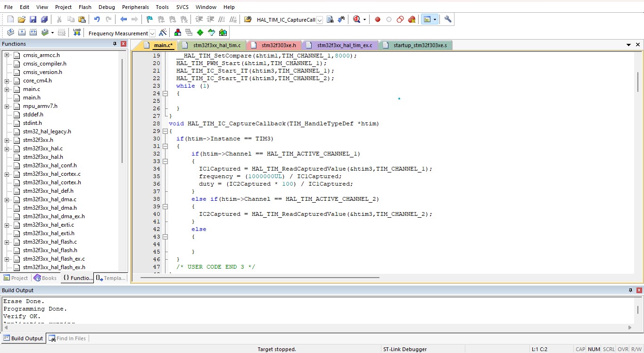
Task: Translate the current file
Action: pos(10,33)
